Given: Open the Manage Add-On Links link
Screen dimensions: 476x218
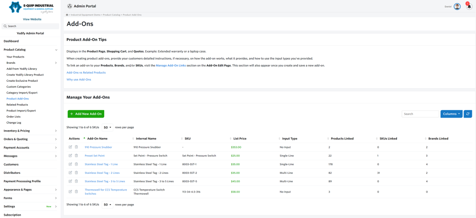Looking at the screenshot, I should (171, 66).
